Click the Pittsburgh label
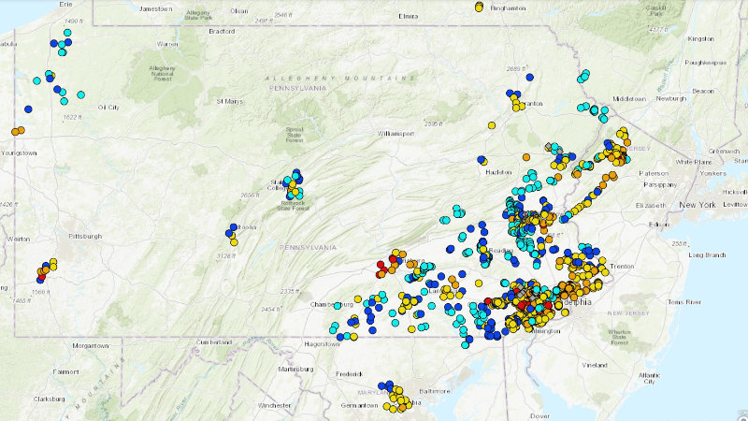 pyautogui.click(x=85, y=237)
